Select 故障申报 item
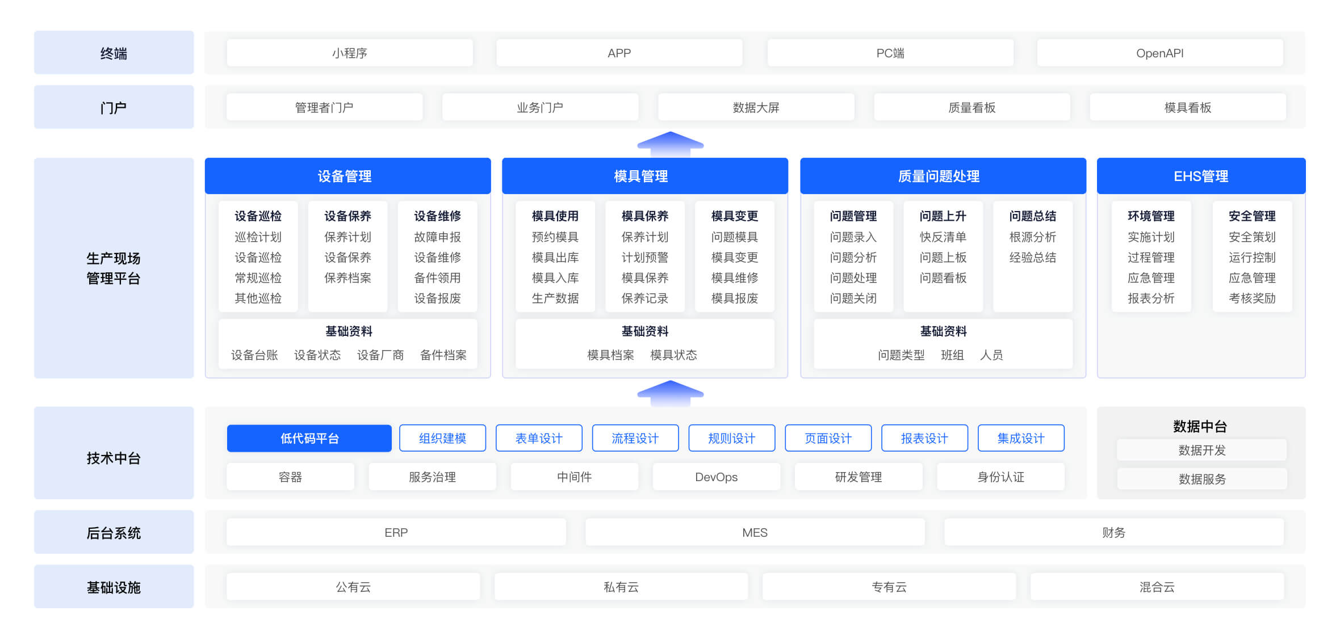This screenshot has height=640, width=1340. (x=437, y=237)
